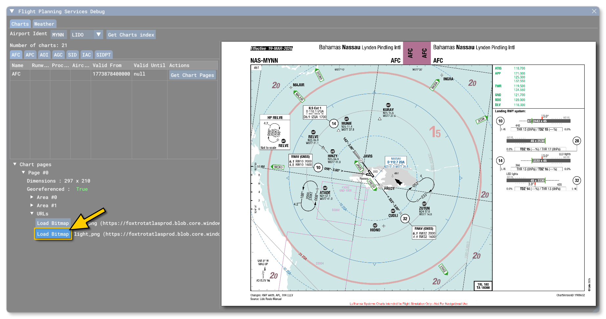Collapse the URLs node
The width and height of the screenshot is (606, 319).
coord(32,213)
